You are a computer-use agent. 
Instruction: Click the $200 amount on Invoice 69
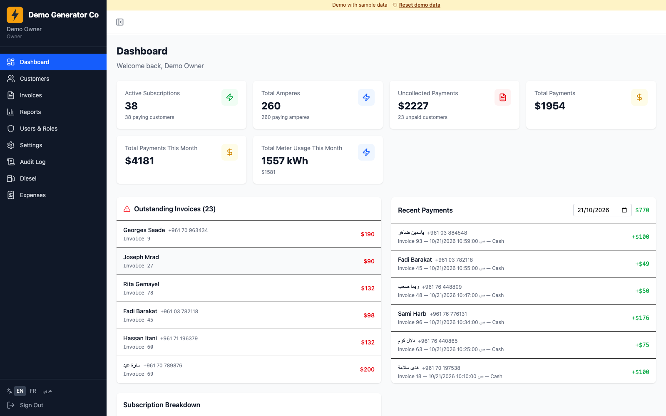(x=367, y=369)
